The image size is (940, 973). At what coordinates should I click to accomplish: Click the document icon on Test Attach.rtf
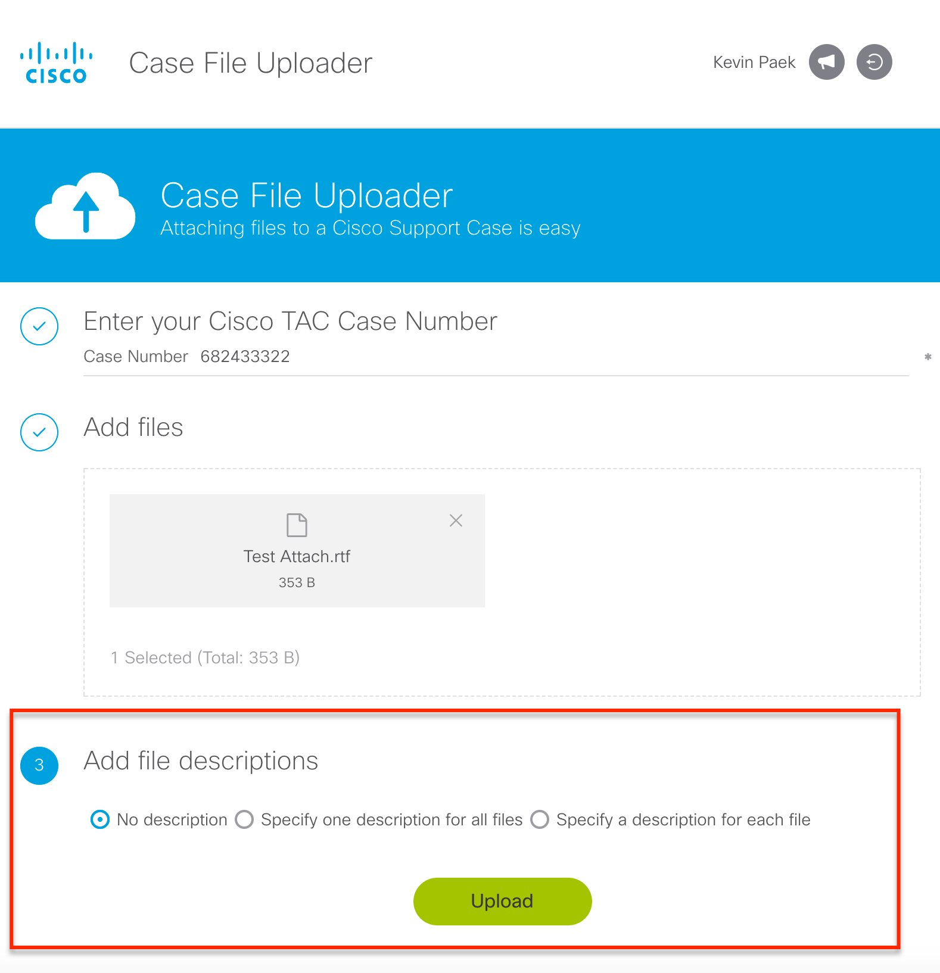click(296, 525)
